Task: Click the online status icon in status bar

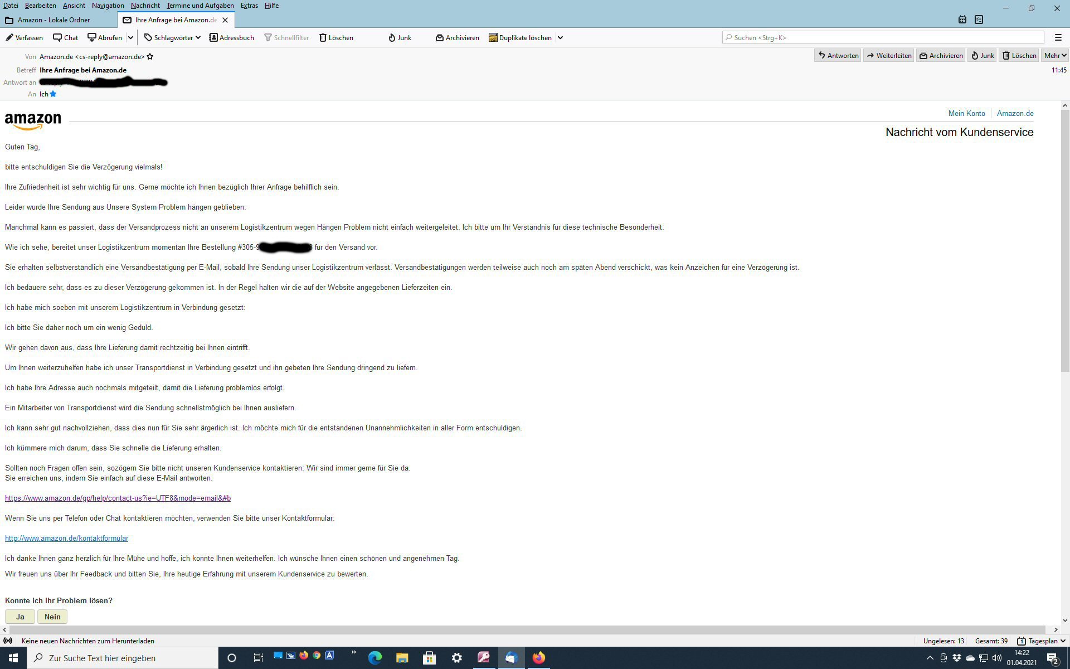Action: click(8, 641)
